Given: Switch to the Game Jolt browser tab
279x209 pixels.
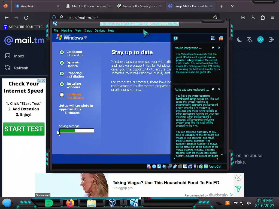Looking at the screenshot, I should (140, 6).
